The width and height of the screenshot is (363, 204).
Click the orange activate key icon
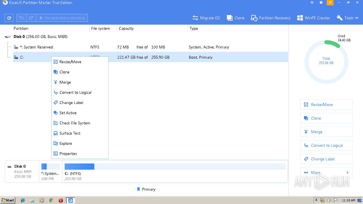click(x=330, y=3)
